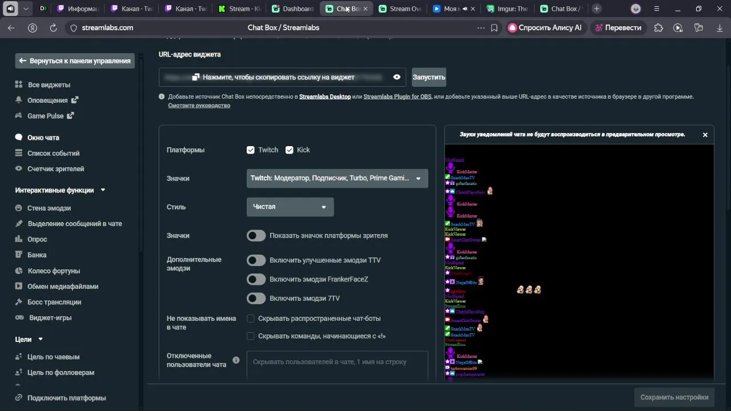Open the browser extensions puzzle icon
Screen dimensions: 731x411
658,27
